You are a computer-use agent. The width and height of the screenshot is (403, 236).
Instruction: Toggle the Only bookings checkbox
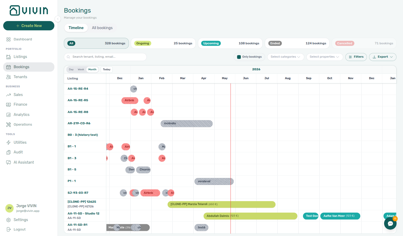click(239, 57)
